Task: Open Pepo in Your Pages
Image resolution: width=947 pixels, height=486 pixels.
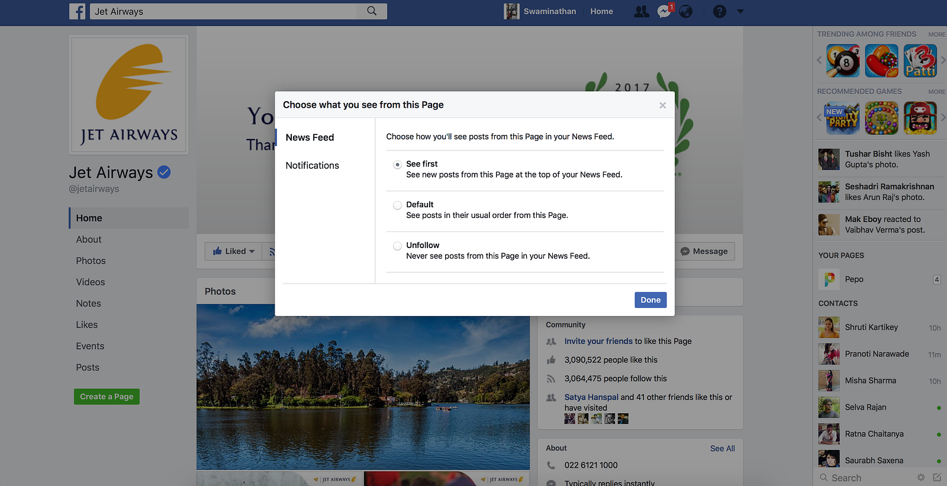Action: point(880,279)
